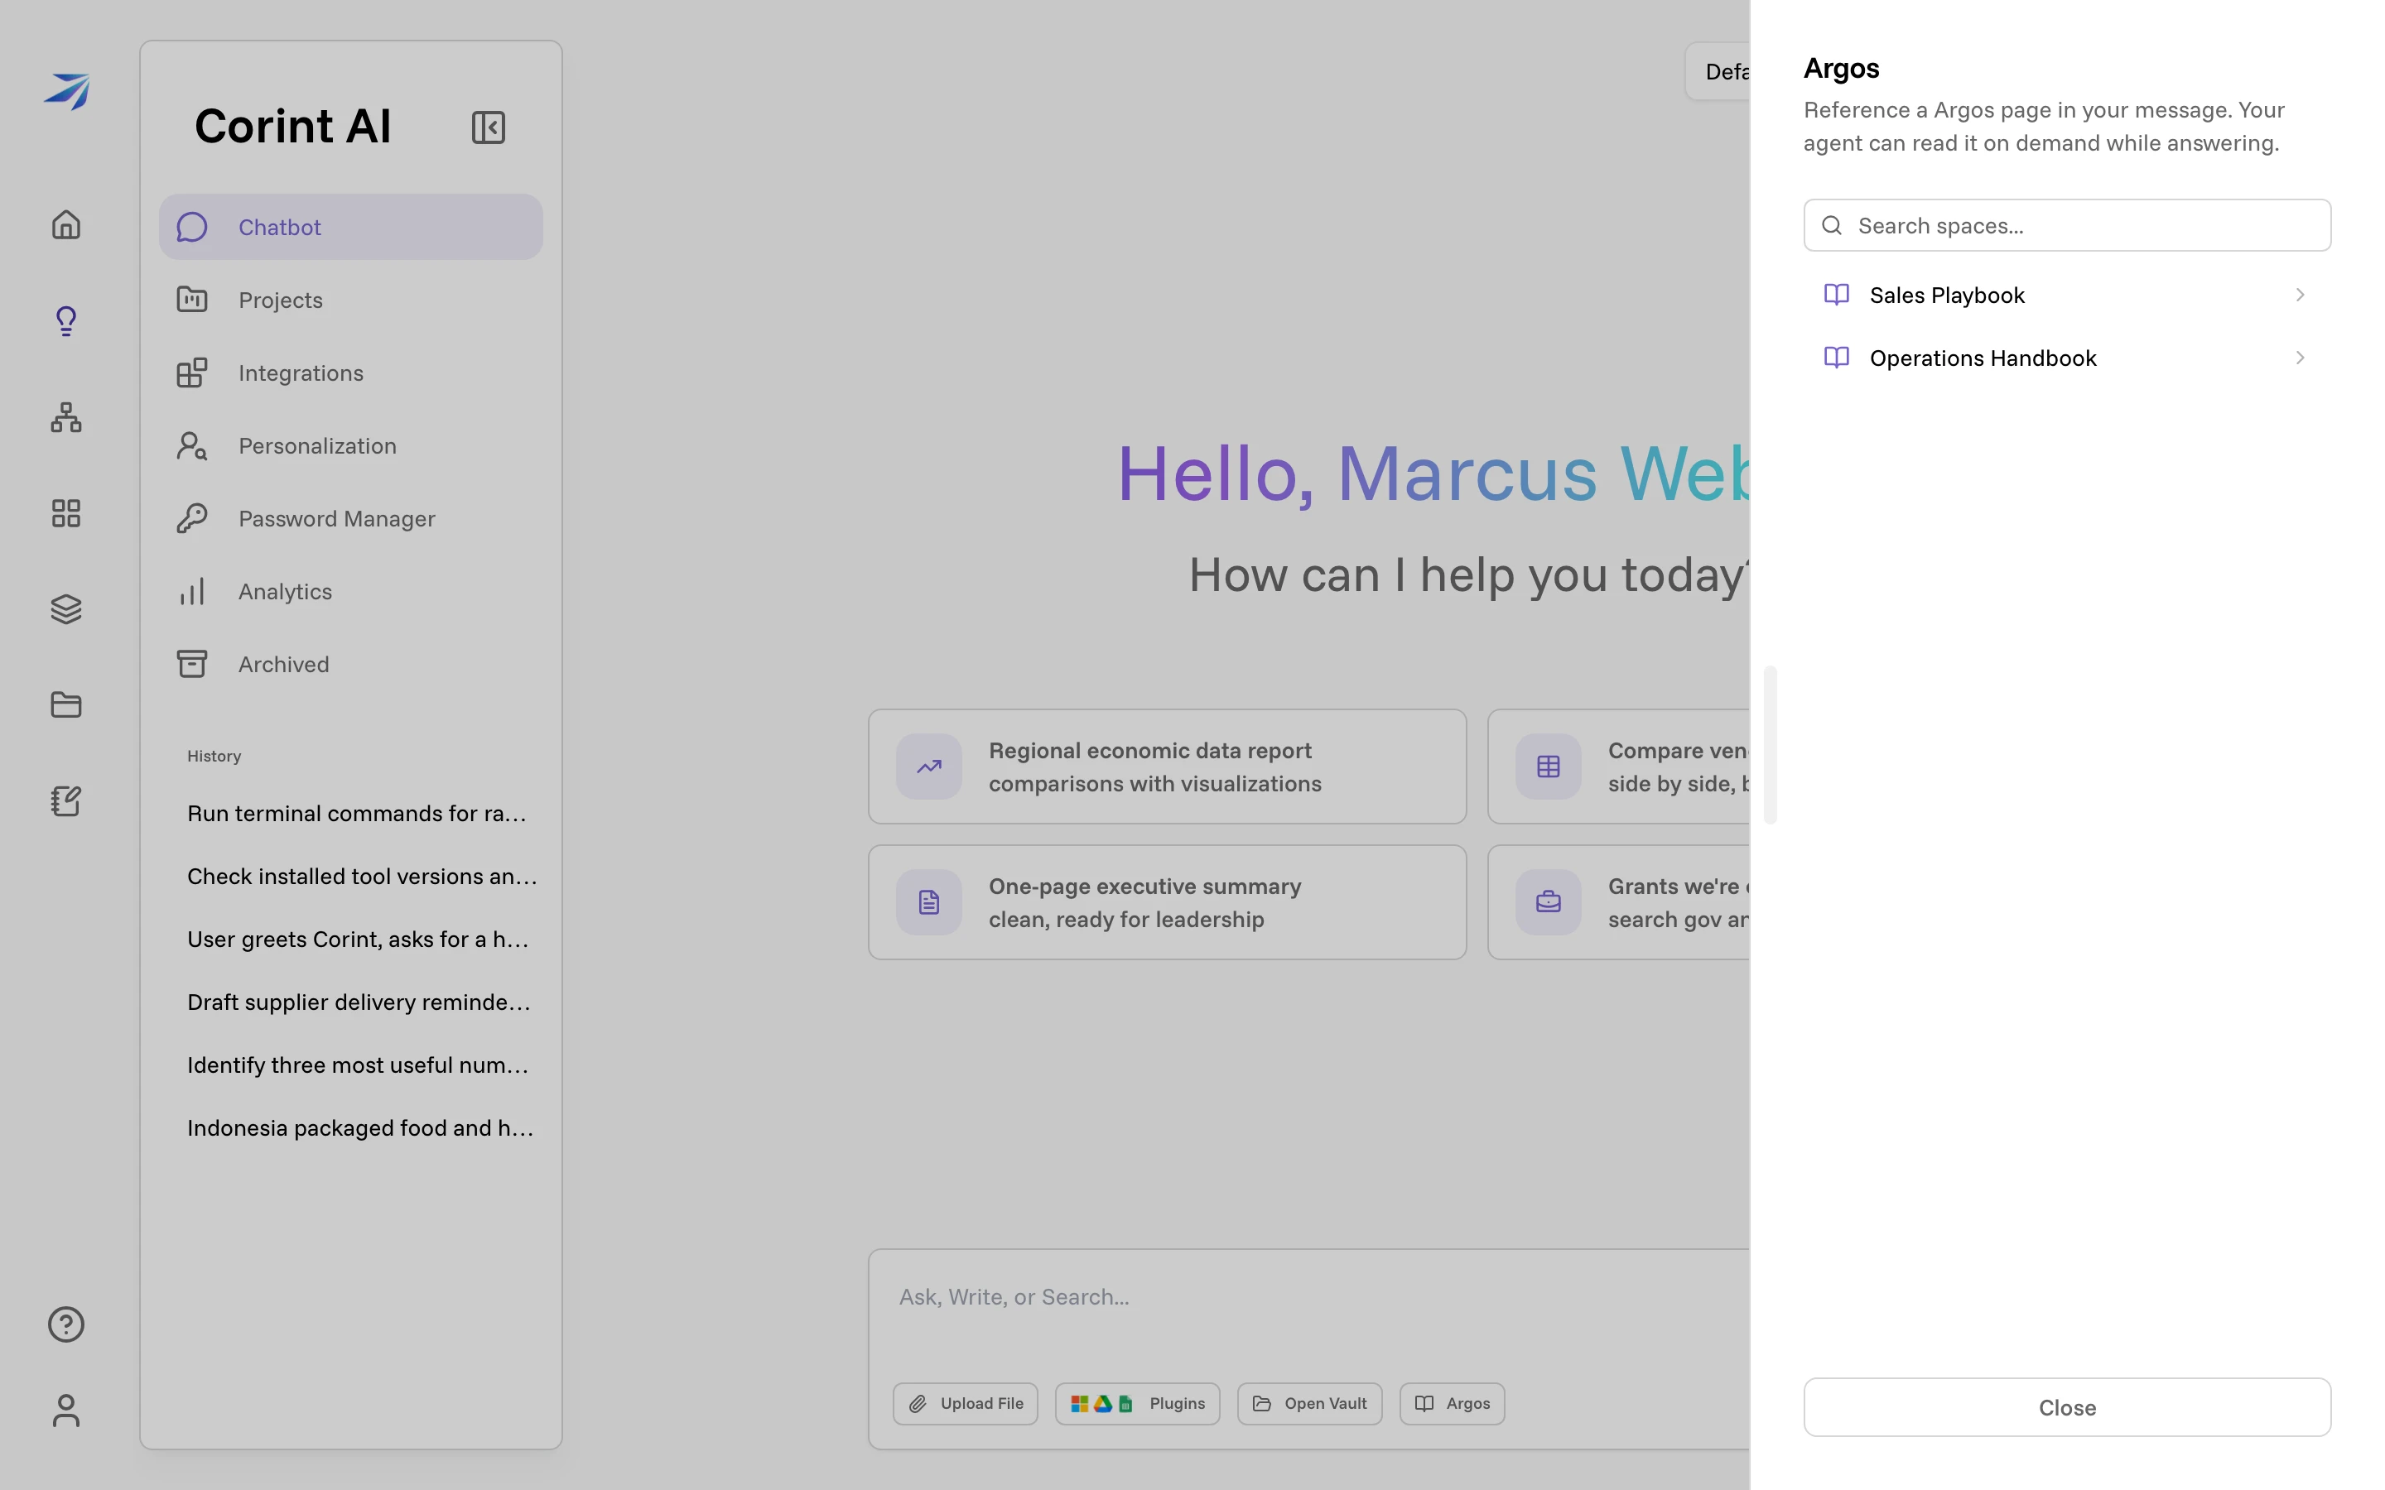Open the help question-mark icon
Viewport: 2385px width, 1490px height.
pyautogui.click(x=66, y=1324)
